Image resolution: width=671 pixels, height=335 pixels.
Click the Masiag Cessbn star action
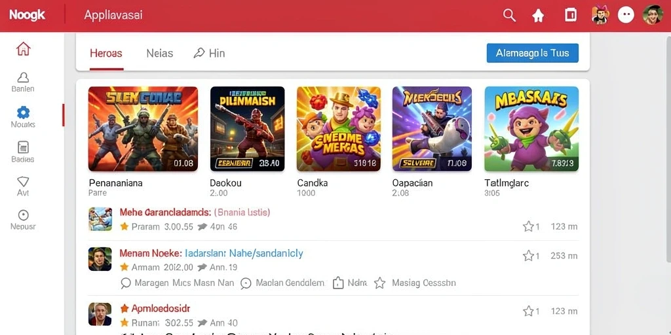(415, 283)
